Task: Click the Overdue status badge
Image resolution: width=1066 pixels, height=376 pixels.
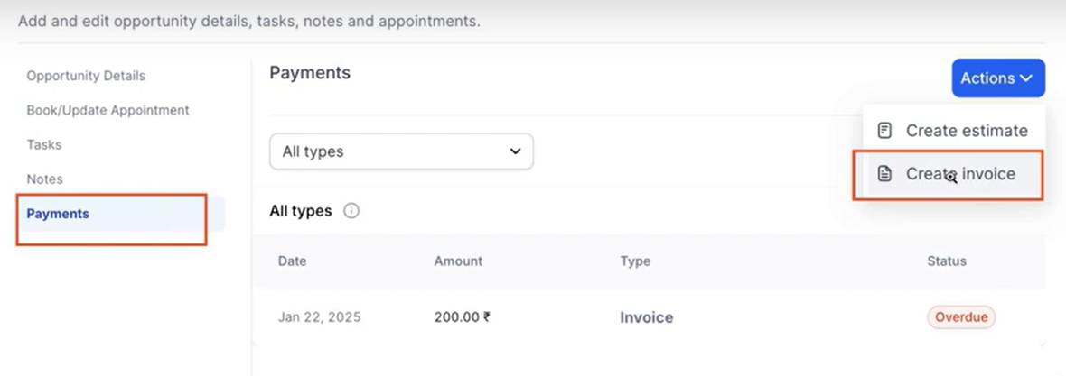Action: (960, 317)
